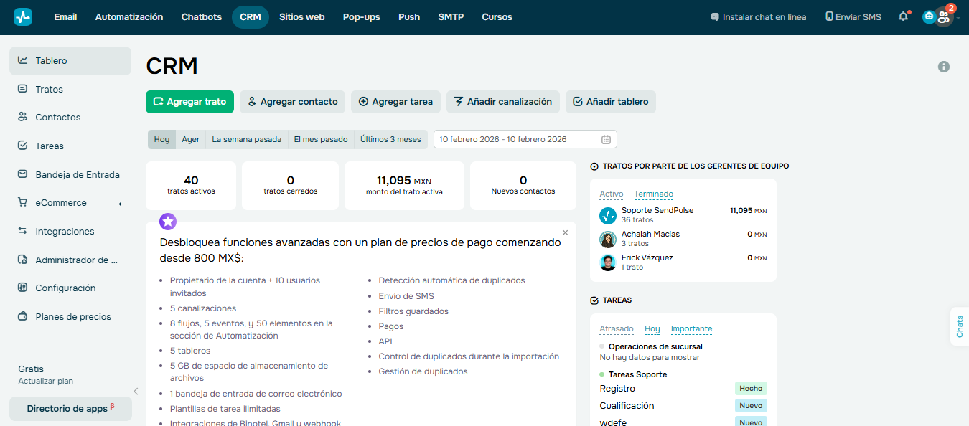Open the Chats side panel
The height and width of the screenshot is (426, 969).
(x=960, y=327)
